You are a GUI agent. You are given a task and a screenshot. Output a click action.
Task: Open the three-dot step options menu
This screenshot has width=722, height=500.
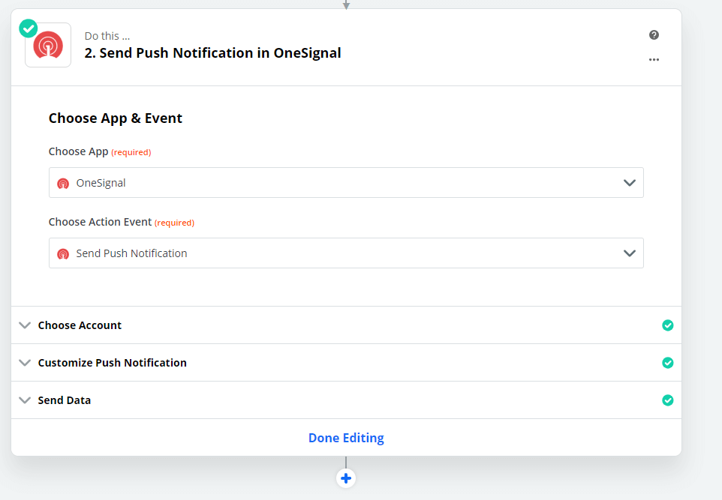[x=654, y=59]
